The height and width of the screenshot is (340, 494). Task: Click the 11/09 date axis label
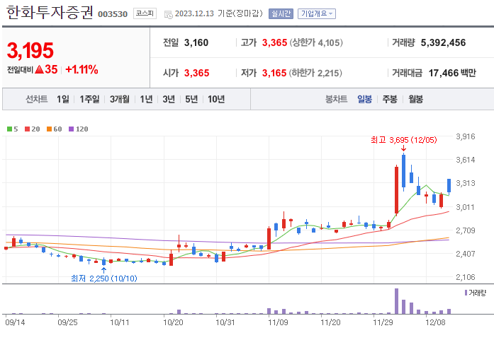(x=278, y=323)
